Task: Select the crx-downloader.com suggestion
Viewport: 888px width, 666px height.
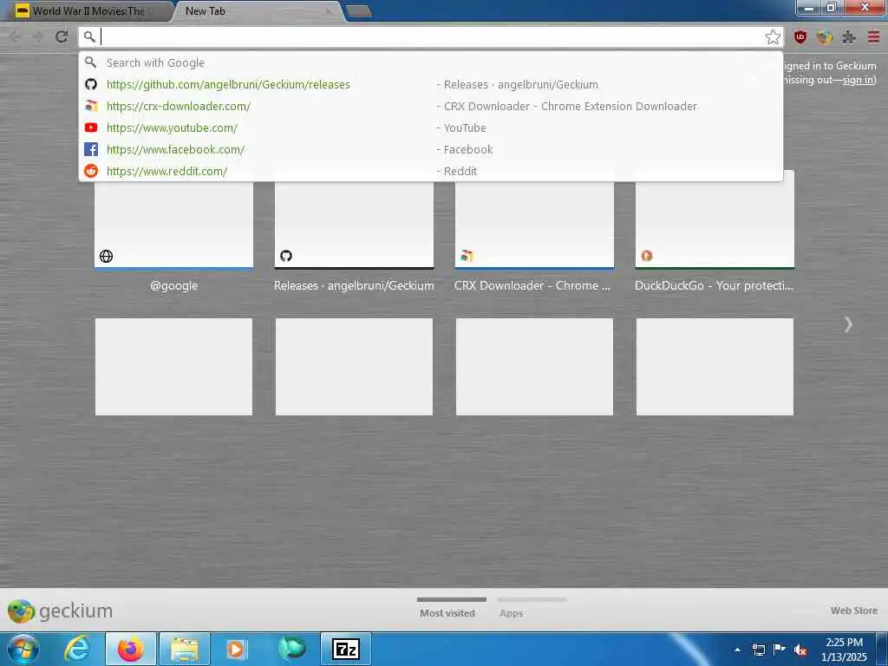Action: [430, 106]
